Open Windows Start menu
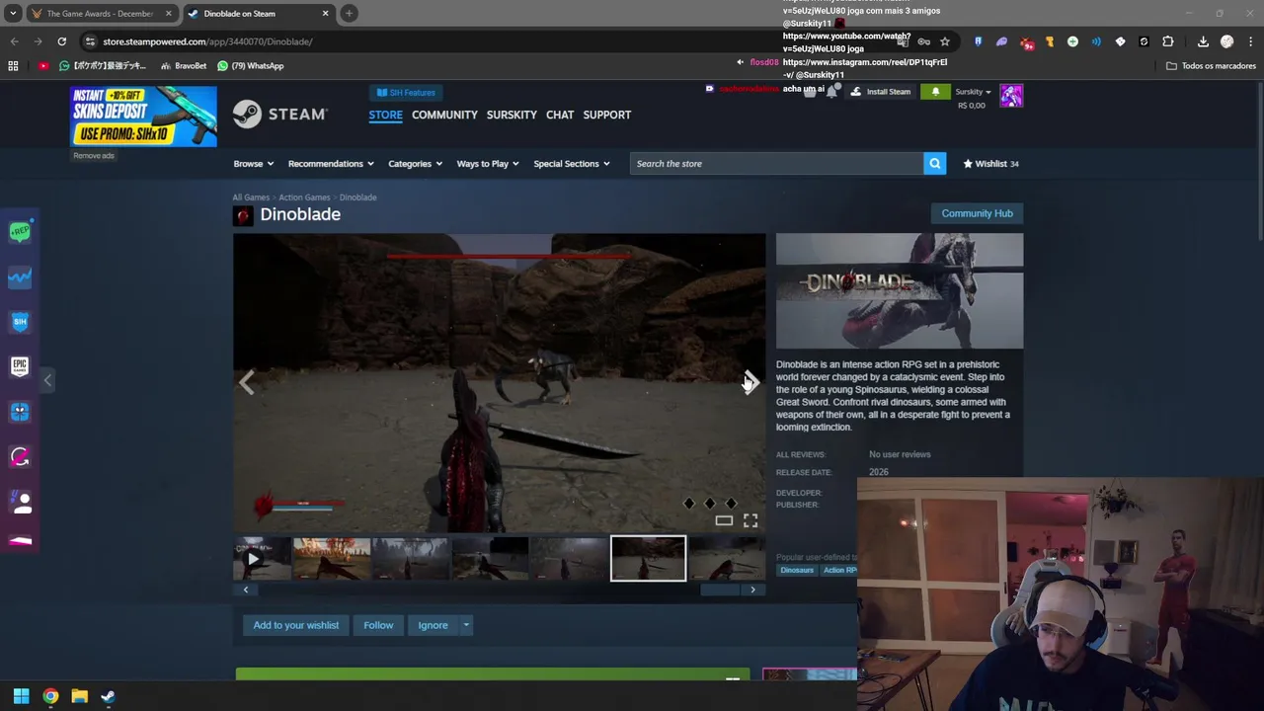The width and height of the screenshot is (1264, 711). click(21, 696)
